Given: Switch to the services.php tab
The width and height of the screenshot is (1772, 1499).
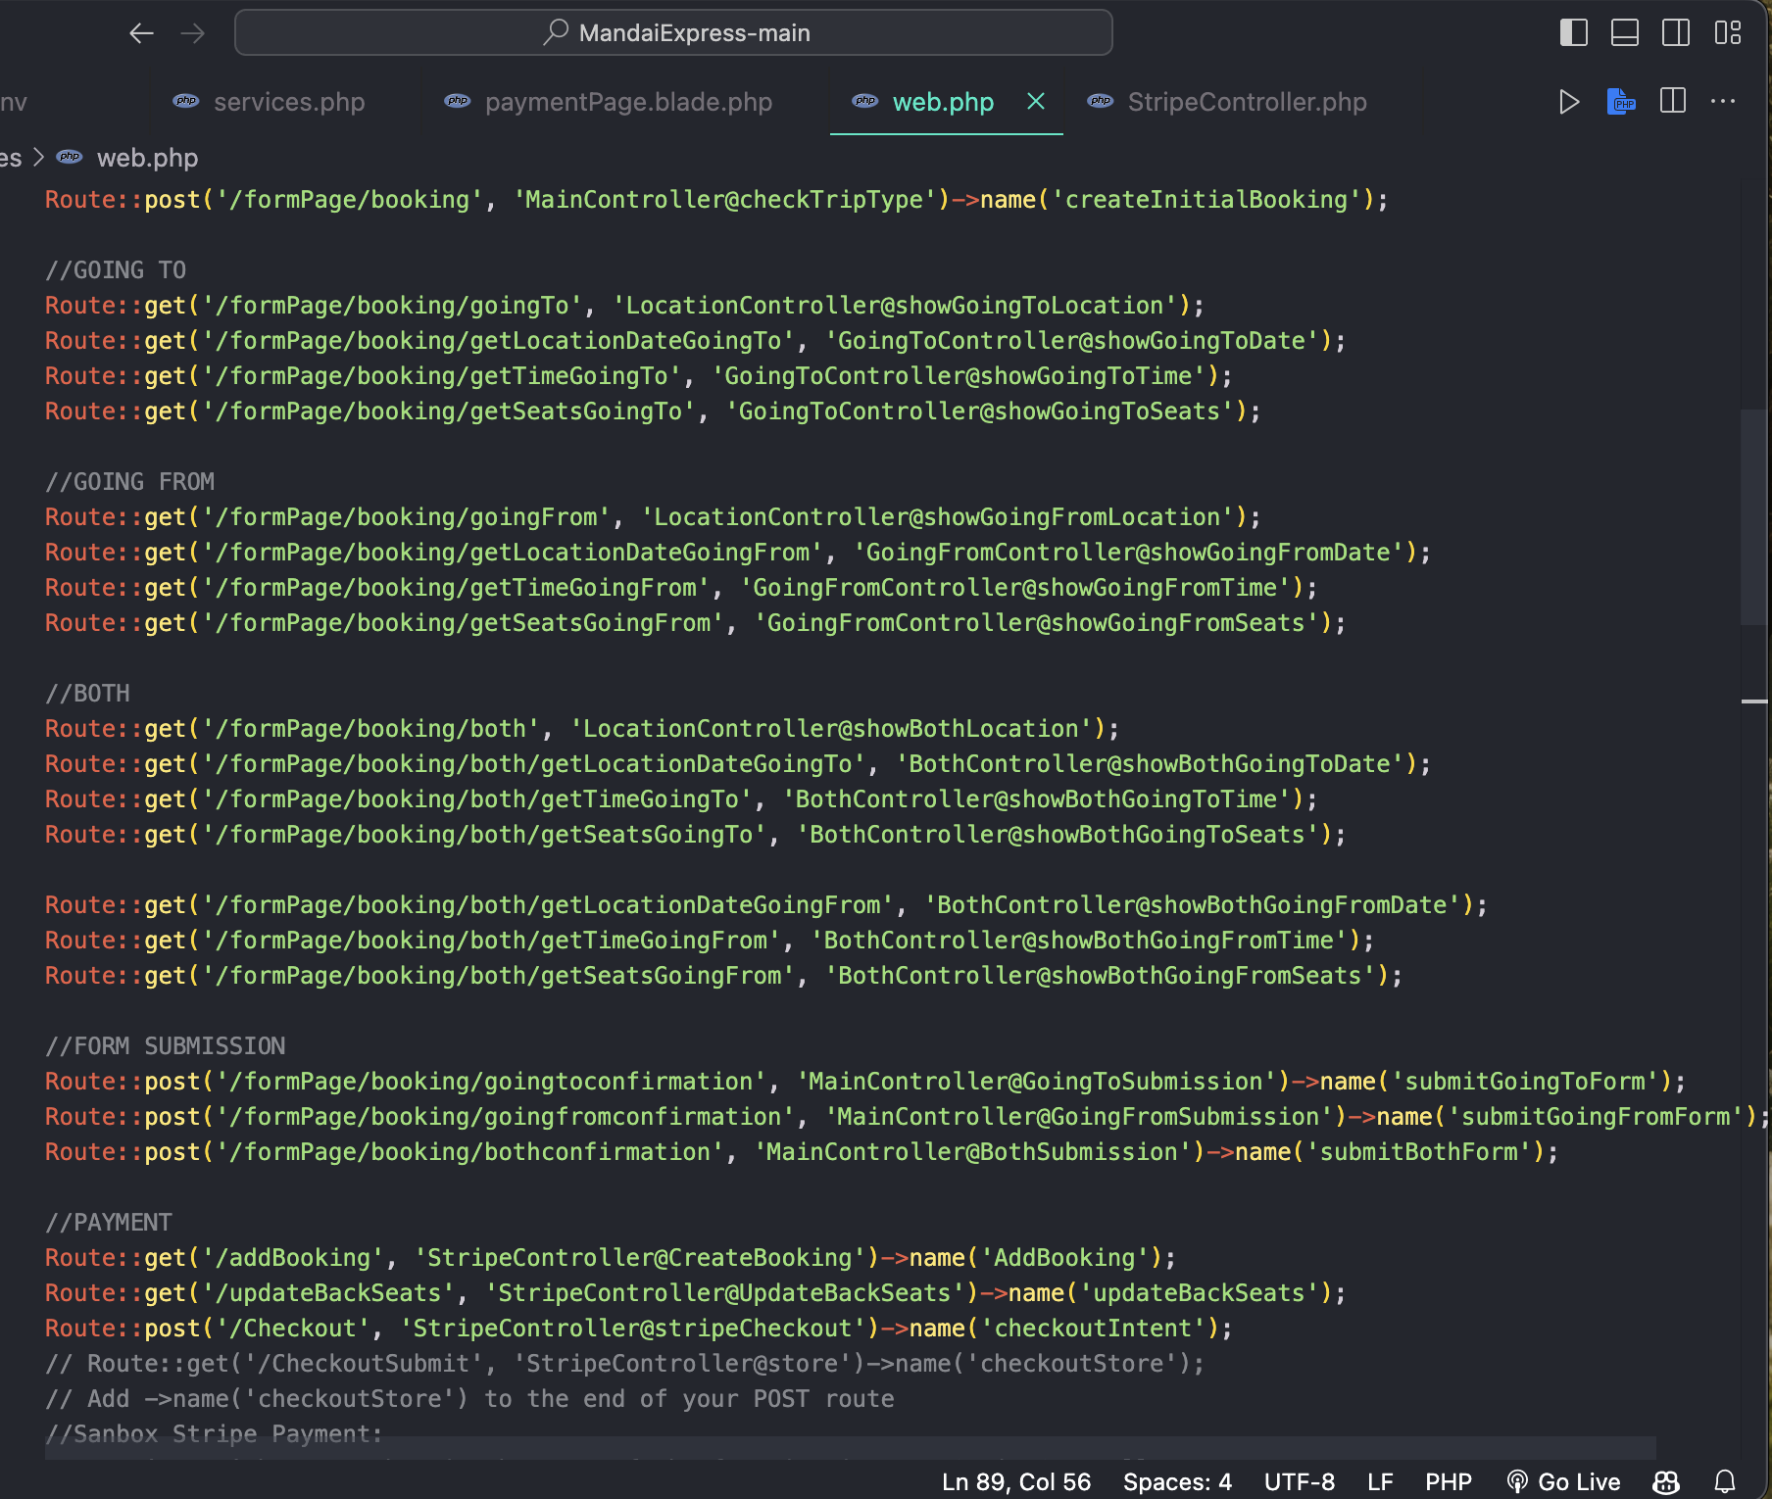Looking at the screenshot, I should click(289, 102).
